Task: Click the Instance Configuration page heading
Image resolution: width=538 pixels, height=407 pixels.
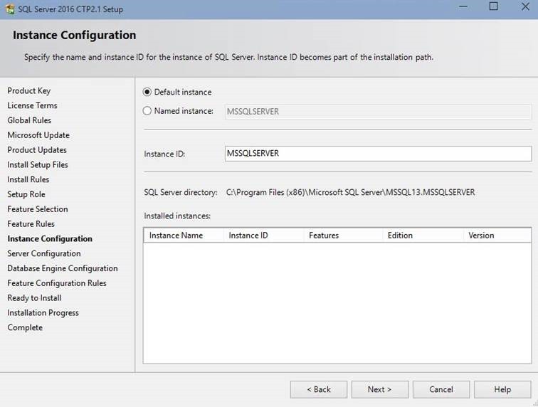Action: [x=75, y=35]
